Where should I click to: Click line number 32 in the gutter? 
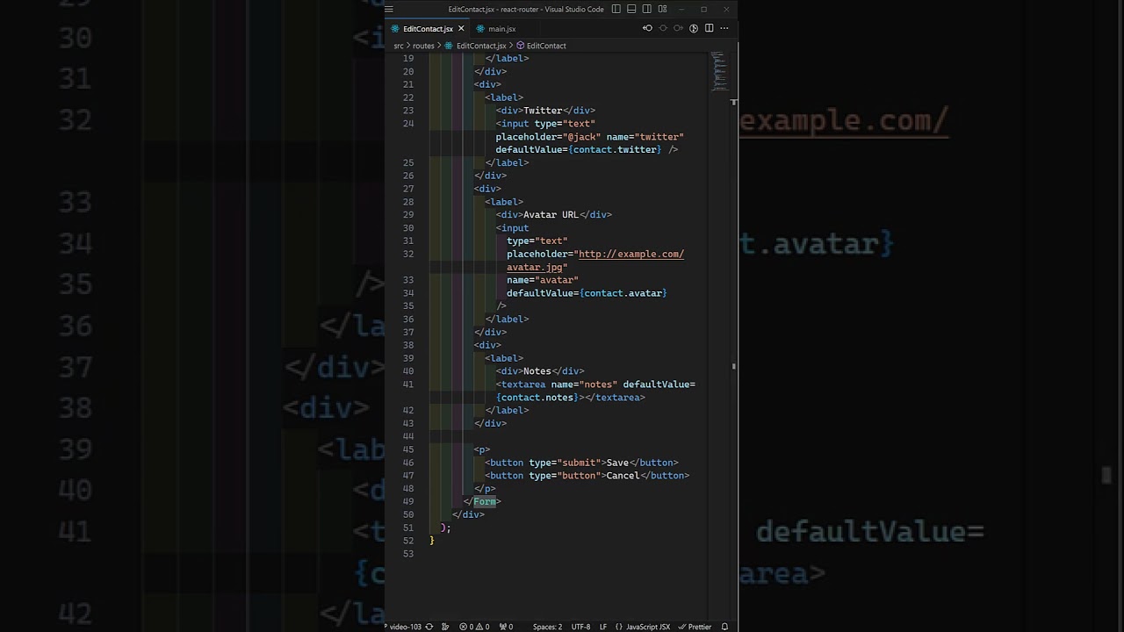click(408, 254)
